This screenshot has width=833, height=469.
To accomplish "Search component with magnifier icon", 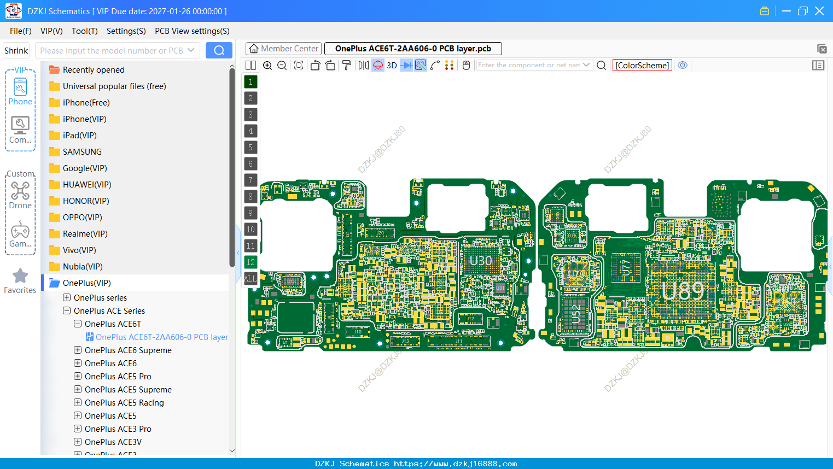I will 601,65.
